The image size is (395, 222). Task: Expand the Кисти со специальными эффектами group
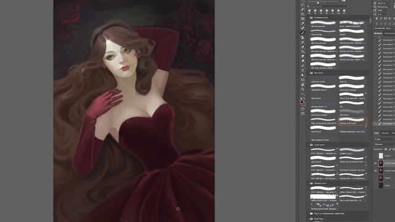(x=309, y=213)
